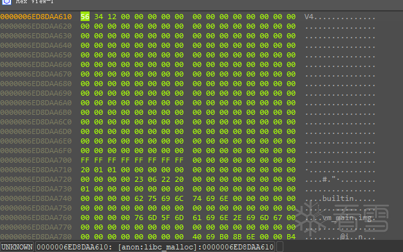Select the highlighted byte 56 at 0000006ED8DAA610
The height and width of the screenshot is (252, 403).
coord(85,17)
